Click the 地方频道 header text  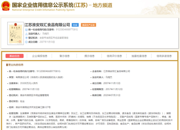(102, 5)
